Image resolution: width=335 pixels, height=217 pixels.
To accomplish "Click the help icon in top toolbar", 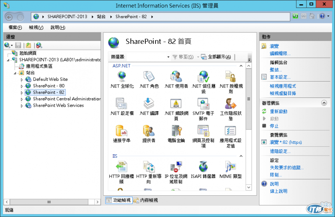I will coord(322,16).
